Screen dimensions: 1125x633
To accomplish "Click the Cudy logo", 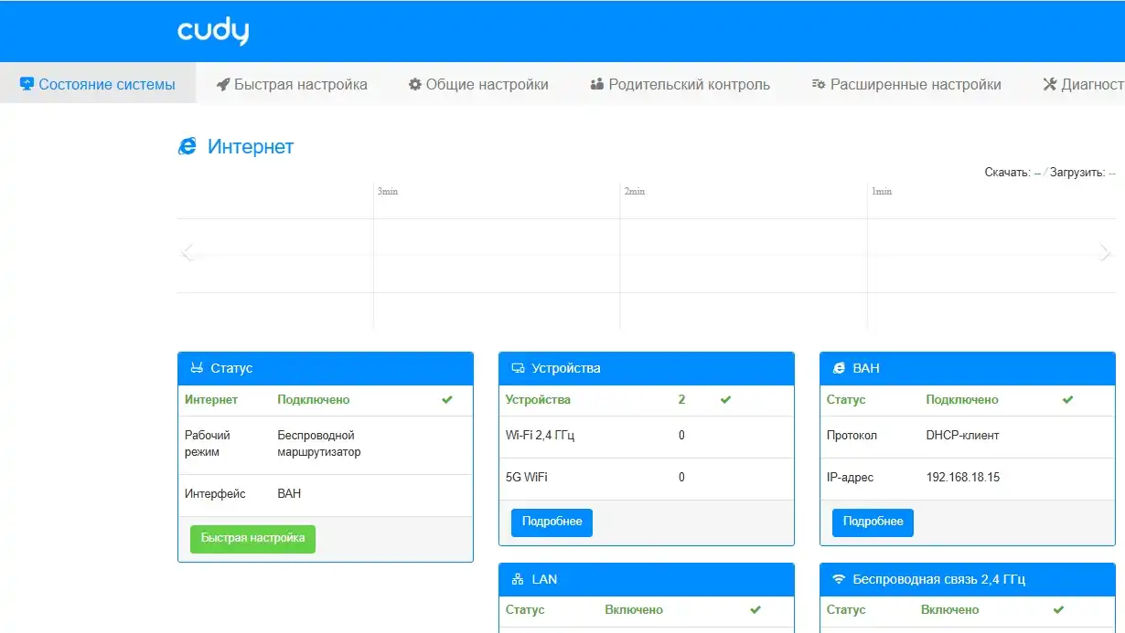I will coord(213,32).
